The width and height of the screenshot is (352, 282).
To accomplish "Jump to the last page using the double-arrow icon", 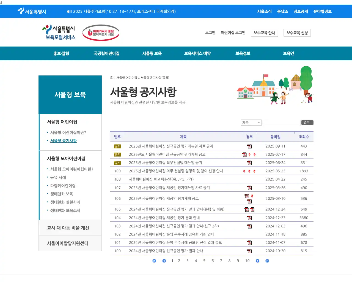I will (x=267, y=261).
